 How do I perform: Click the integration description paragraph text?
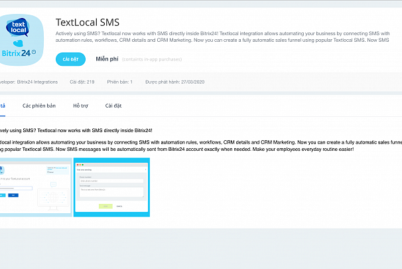pyautogui.click(x=201, y=145)
